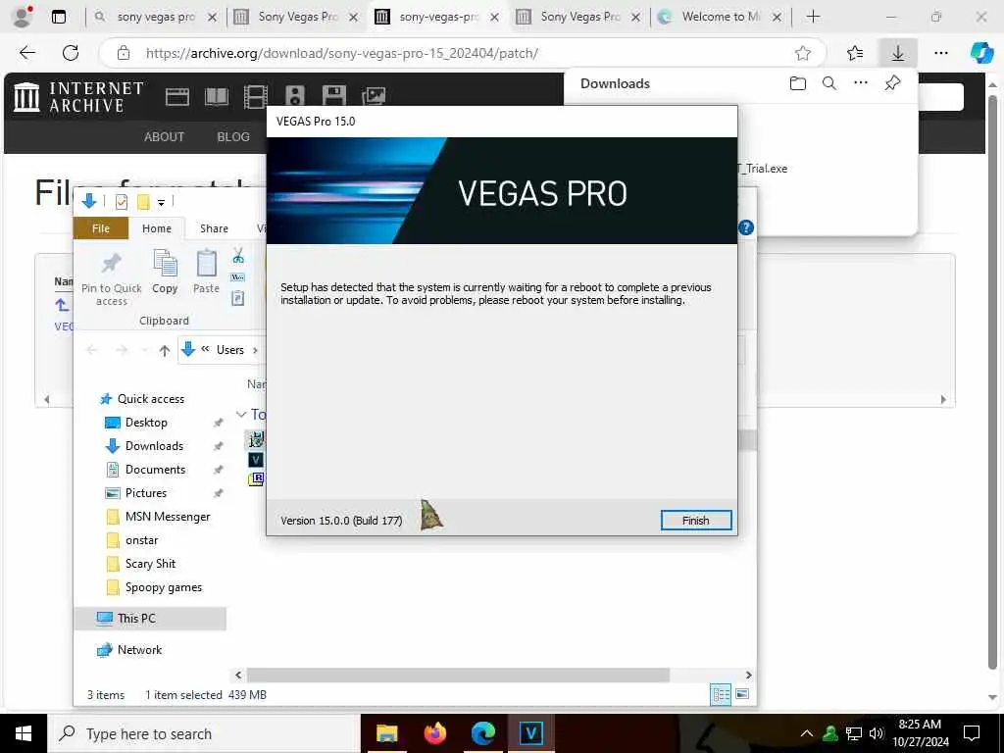Open Downloads in navigation pane
This screenshot has height=753, width=1004.
[154, 446]
